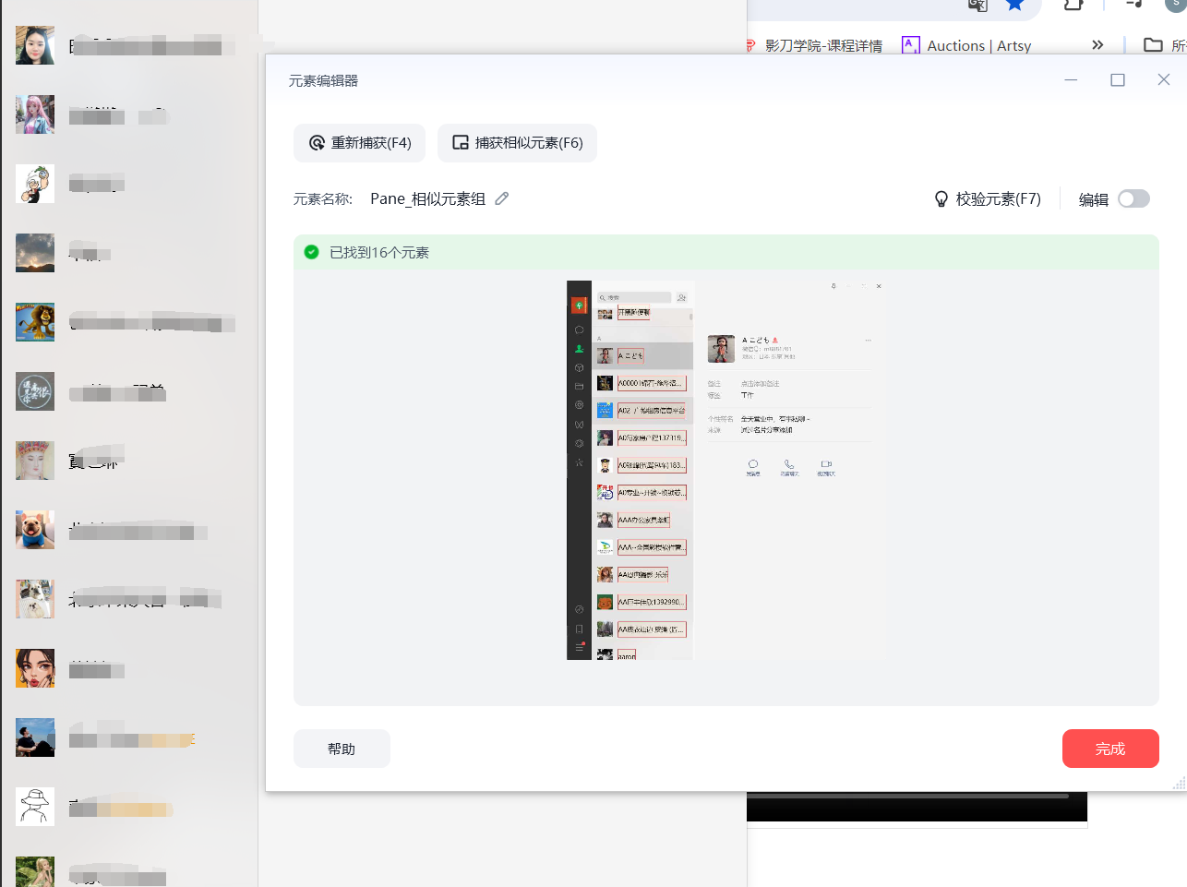This screenshot has width=1187, height=887.
Task: Click the red 完成 button
Action: tap(1110, 749)
